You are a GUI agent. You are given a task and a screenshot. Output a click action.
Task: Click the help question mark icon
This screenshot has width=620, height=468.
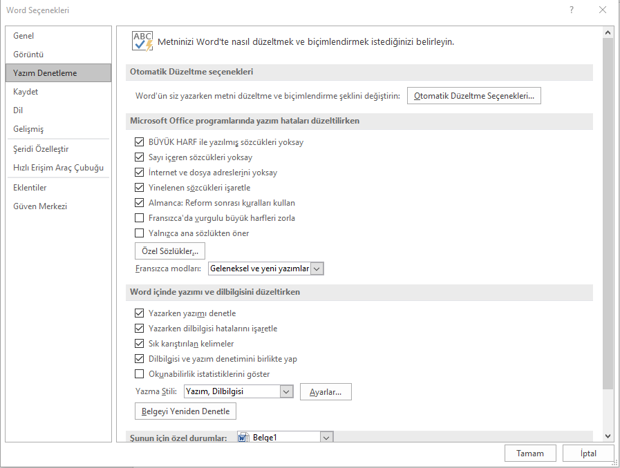pyautogui.click(x=572, y=10)
